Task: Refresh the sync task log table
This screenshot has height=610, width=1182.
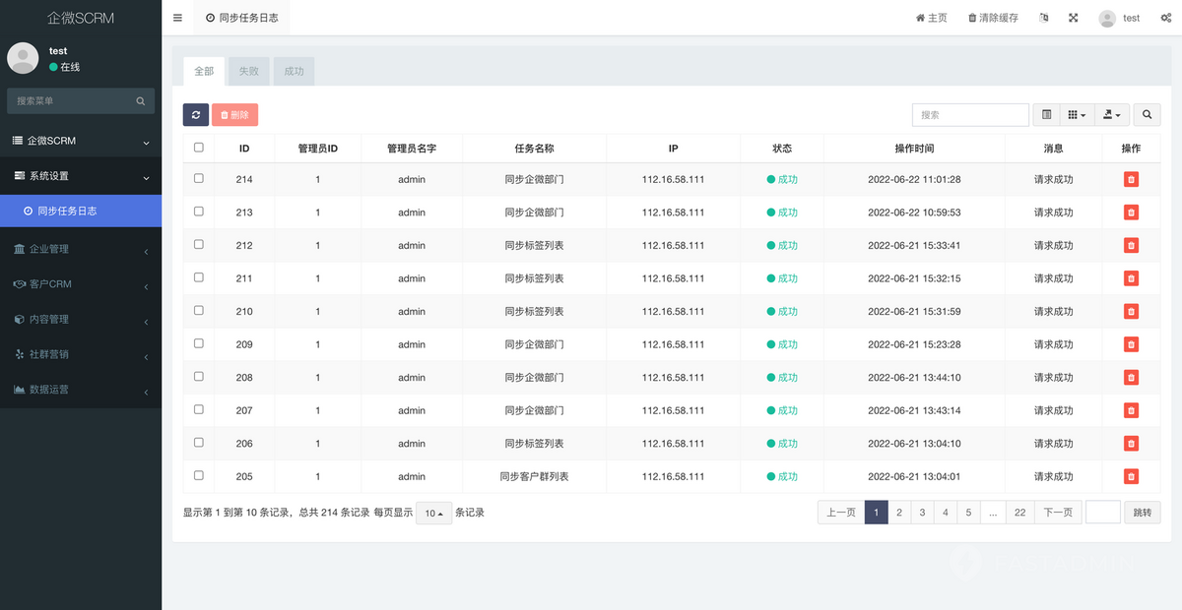Action: [x=195, y=114]
